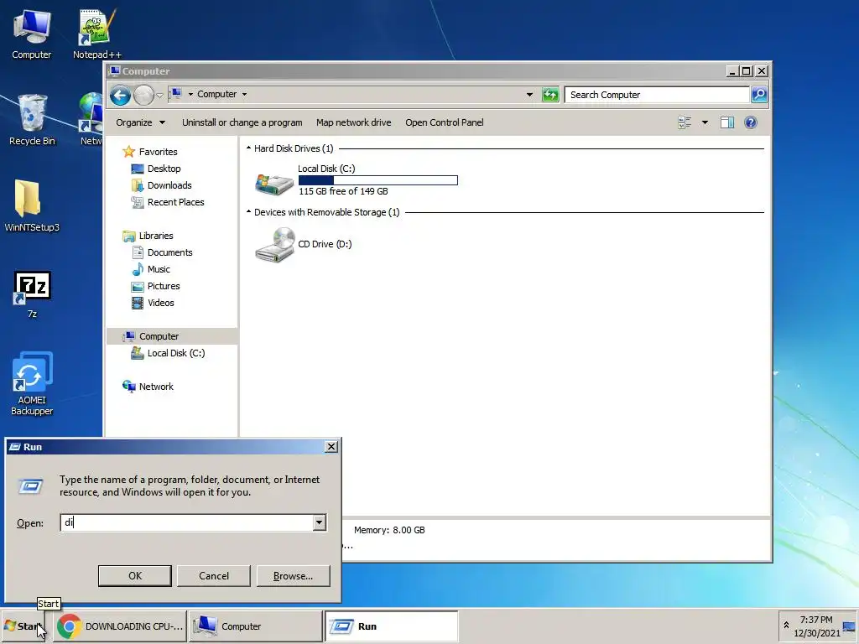Viewport: 859px width, 644px height.
Task: Click OK in the Run dialog
Action: coord(135,576)
